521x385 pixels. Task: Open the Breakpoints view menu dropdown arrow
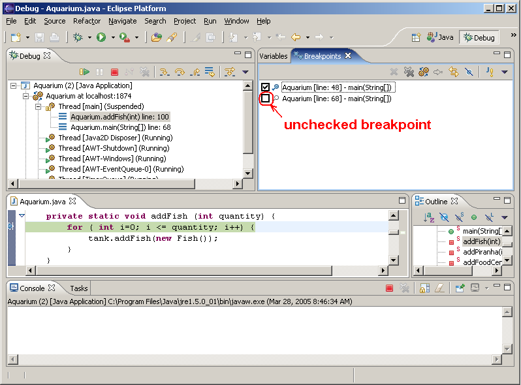point(505,72)
